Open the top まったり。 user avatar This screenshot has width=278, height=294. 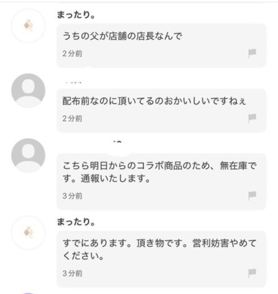coord(28,26)
